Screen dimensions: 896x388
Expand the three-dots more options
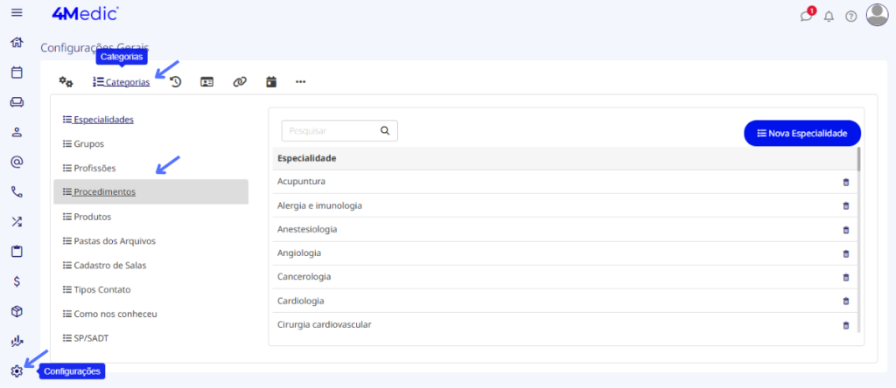(x=301, y=82)
